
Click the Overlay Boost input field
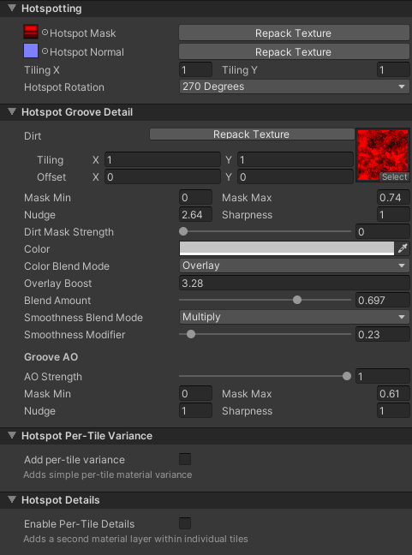coord(294,283)
